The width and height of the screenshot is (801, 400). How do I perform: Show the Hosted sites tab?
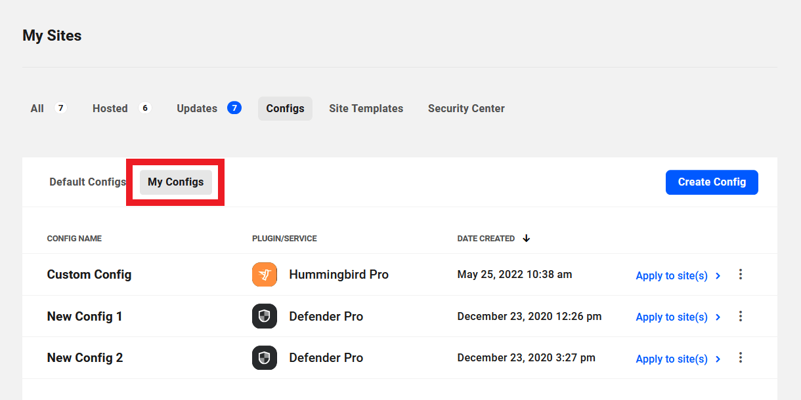[x=110, y=108]
